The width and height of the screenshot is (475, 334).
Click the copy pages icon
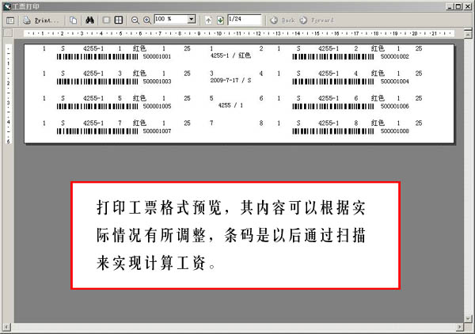click(73, 21)
